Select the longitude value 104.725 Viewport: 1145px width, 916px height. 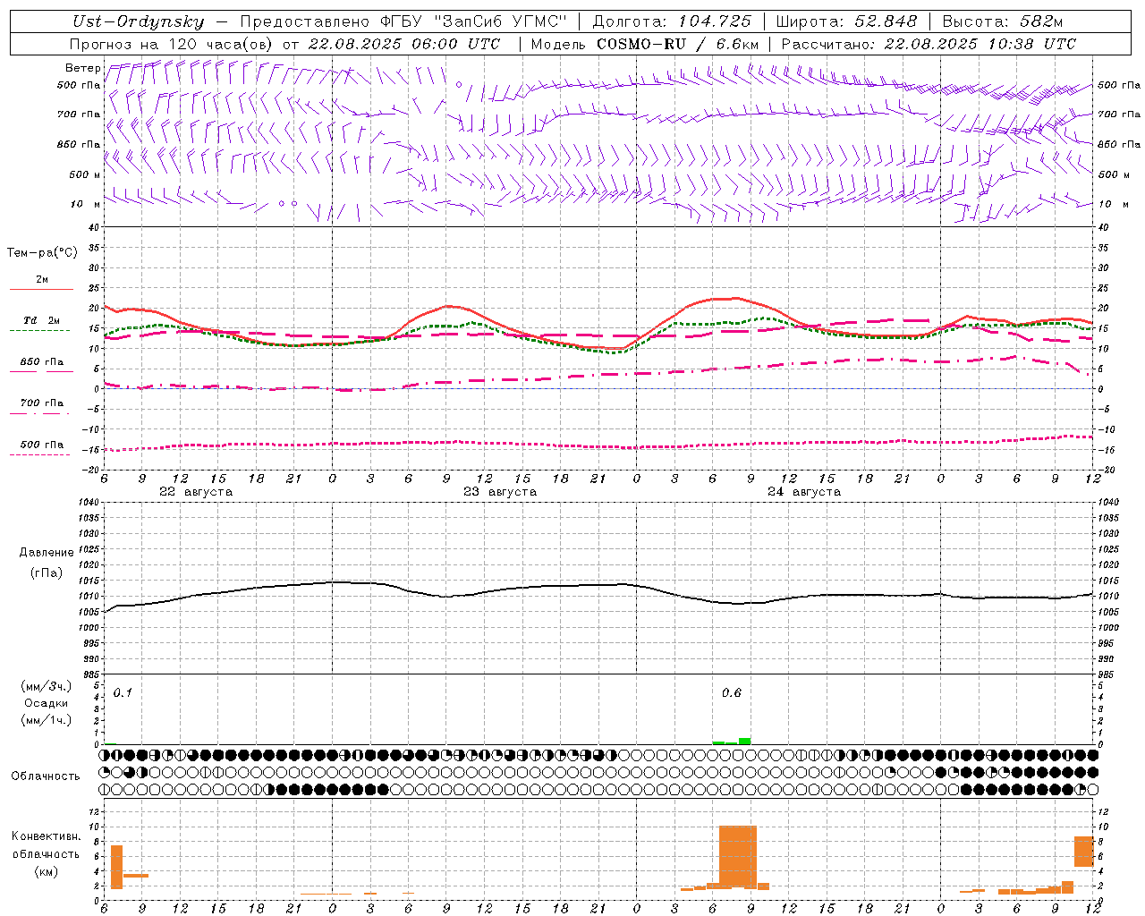click(x=715, y=21)
